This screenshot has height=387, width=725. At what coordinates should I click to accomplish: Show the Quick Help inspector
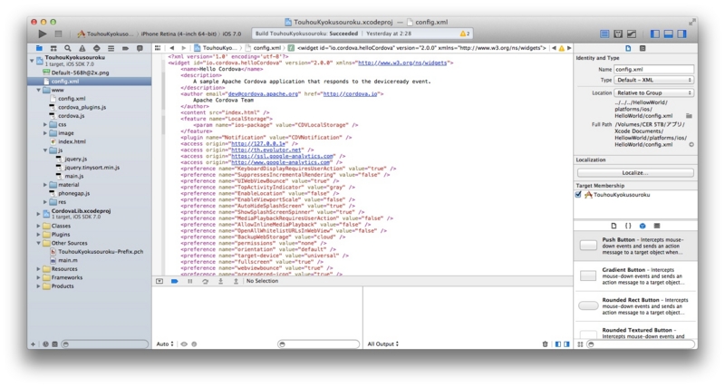[x=643, y=48]
